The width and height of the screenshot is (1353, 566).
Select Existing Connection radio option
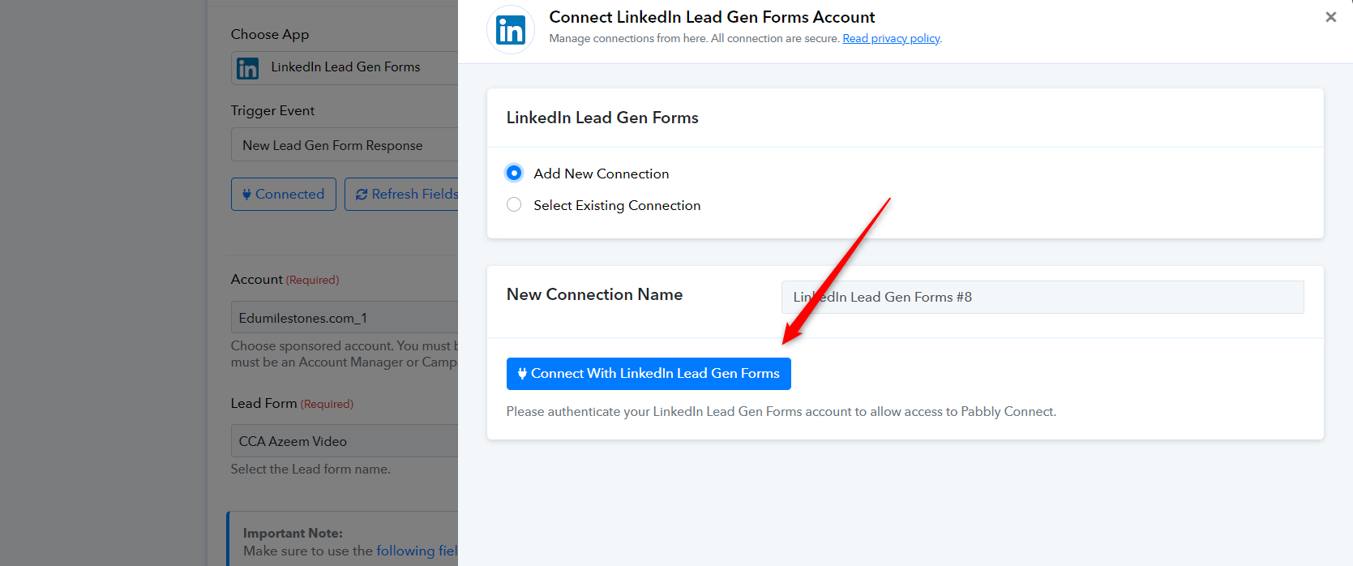(x=514, y=204)
